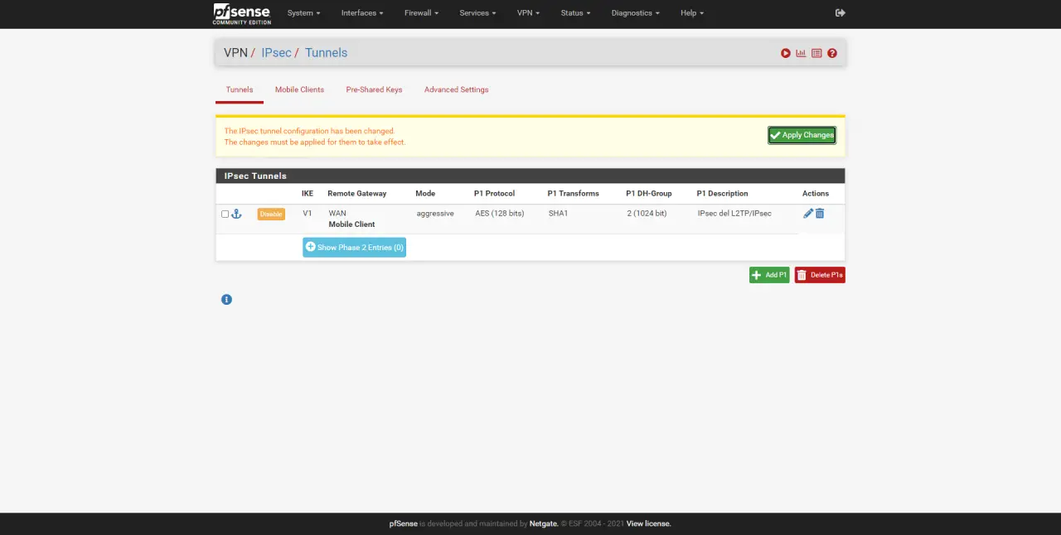Screen dimensions: 1061x535
Task: Edit the tunnel using the pencil icon
Action: pyautogui.click(x=808, y=214)
